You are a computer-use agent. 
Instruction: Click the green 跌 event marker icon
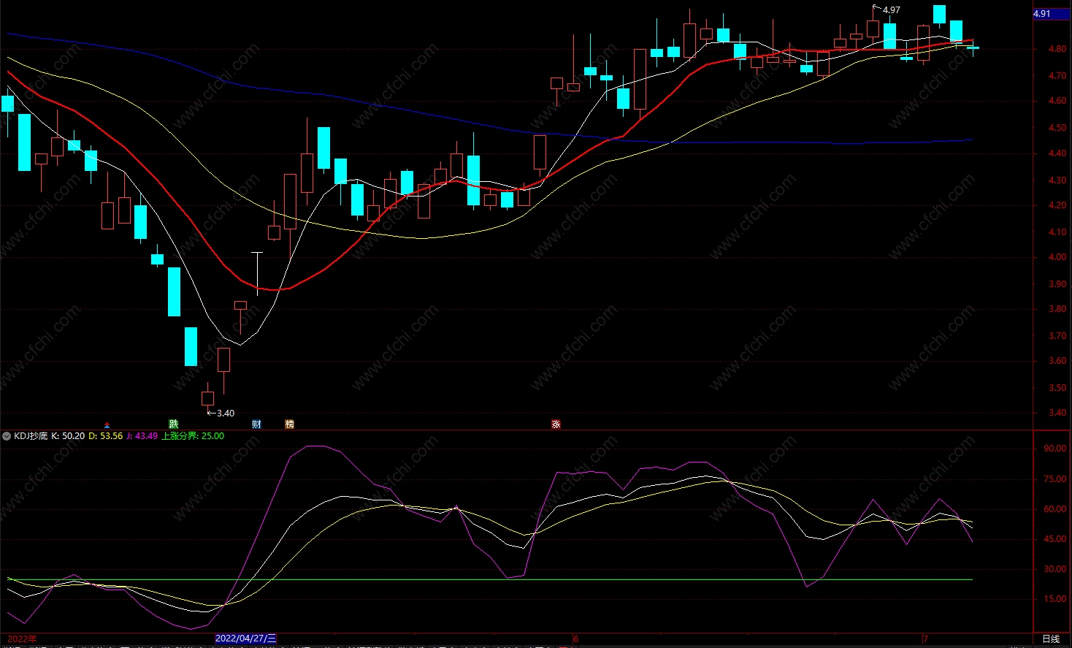(174, 424)
